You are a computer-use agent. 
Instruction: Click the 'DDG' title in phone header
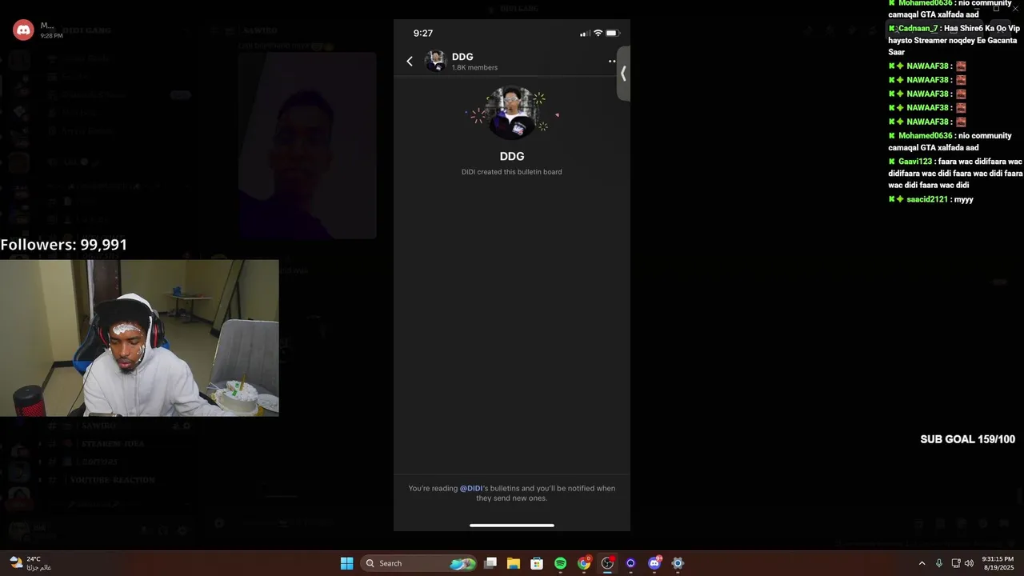pos(462,57)
